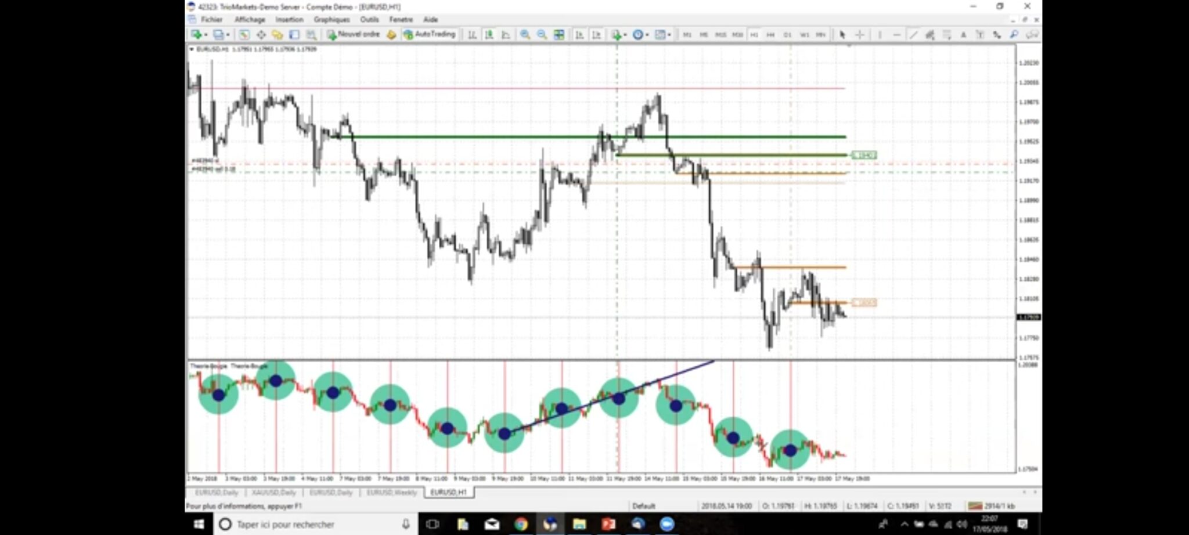Open the Outils menu
The image size is (1189, 535).
[369, 20]
